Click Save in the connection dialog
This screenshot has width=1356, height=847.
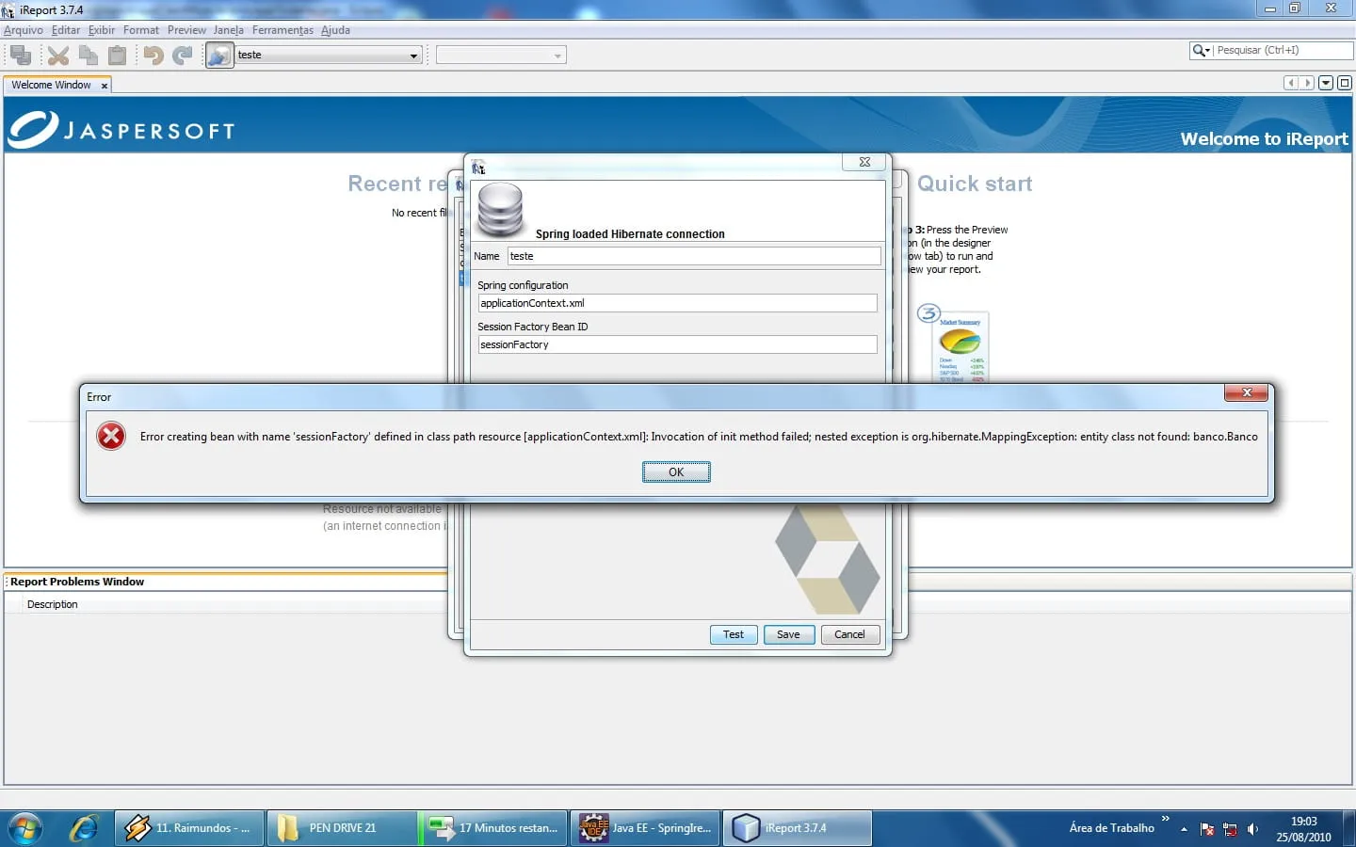pyautogui.click(x=788, y=635)
